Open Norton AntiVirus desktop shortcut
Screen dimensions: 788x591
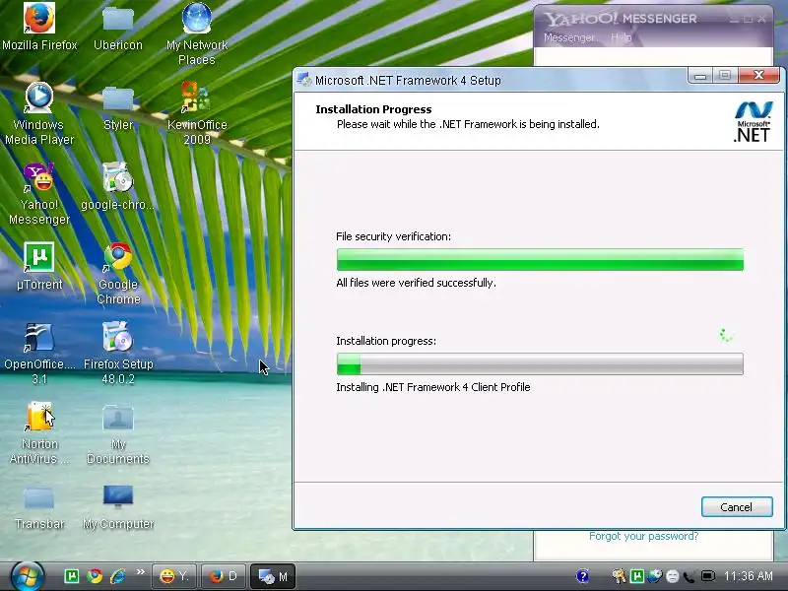[x=39, y=433]
